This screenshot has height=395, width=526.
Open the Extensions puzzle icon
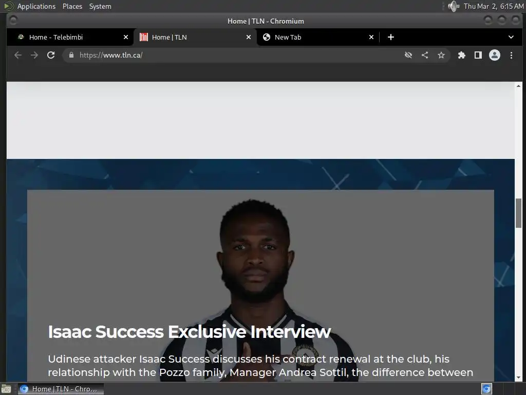point(462,55)
